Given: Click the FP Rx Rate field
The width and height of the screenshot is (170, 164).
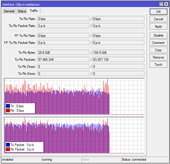Looking at the screenshot, I should [118, 36].
